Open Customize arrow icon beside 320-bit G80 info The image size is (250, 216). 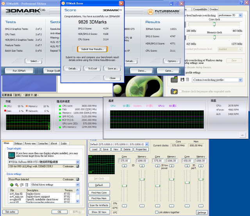click(x=78, y=166)
